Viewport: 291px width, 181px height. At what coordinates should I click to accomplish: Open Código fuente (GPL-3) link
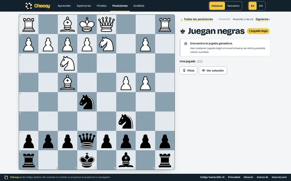[212, 177]
